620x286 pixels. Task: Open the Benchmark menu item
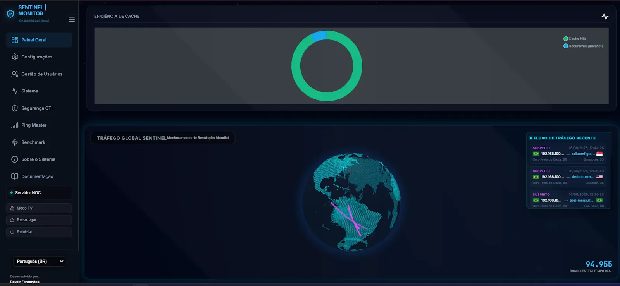pyautogui.click(x=39, y=142)
